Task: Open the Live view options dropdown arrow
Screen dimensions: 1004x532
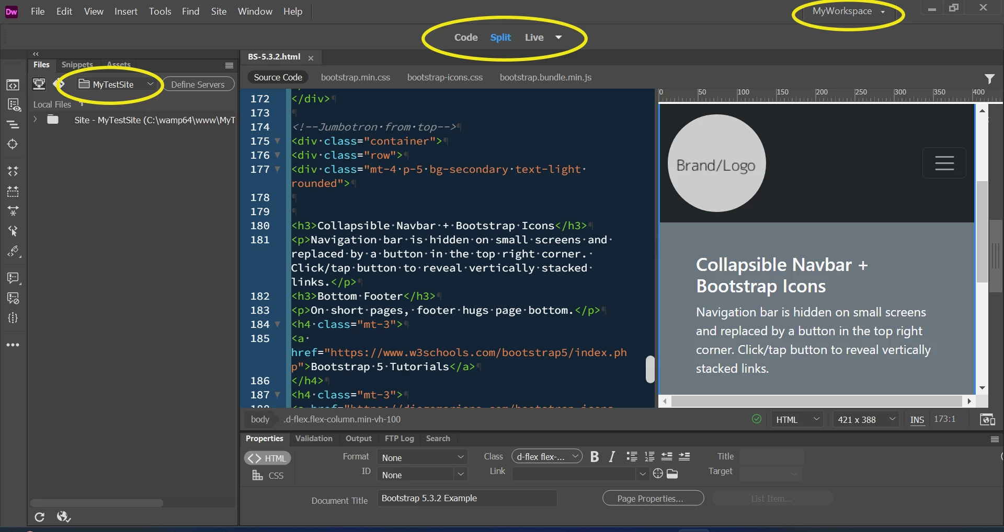Action: pyautogui.click(x=558, y=38)
